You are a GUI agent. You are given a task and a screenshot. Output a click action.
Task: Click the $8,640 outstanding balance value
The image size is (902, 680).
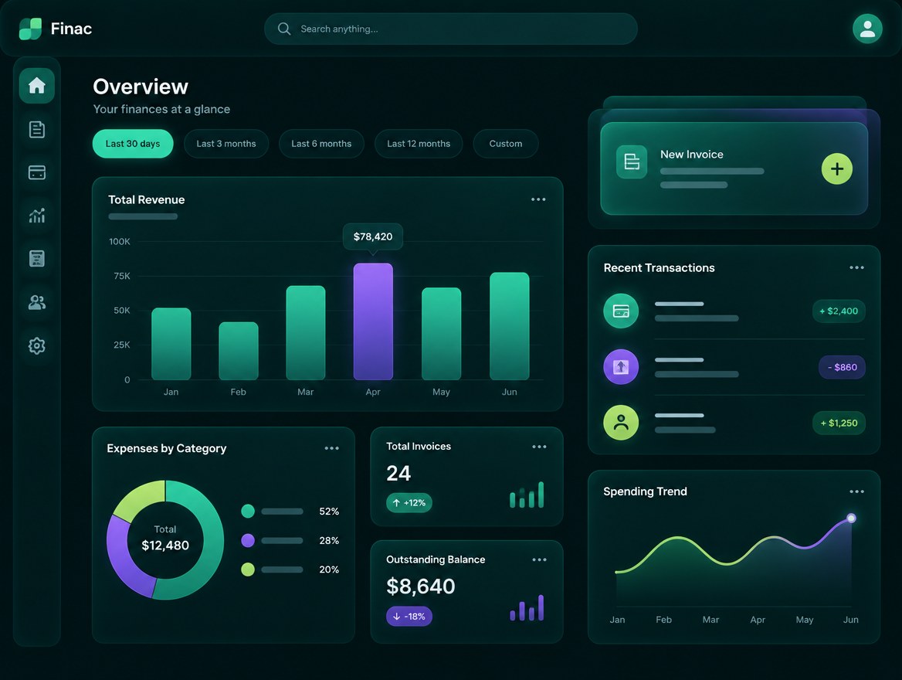coord(421,586)
